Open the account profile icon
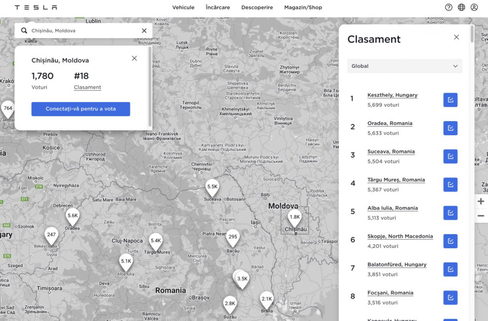This screenshot has width=488, height=321. (474, 7)
